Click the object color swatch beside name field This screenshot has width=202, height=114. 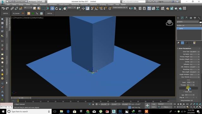(200, 22)
